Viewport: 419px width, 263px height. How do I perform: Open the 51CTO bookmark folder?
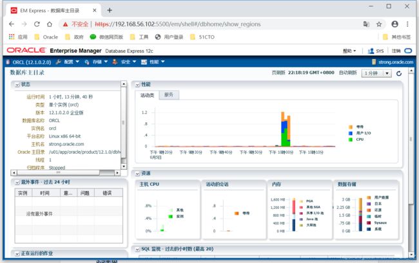(202, 37)
